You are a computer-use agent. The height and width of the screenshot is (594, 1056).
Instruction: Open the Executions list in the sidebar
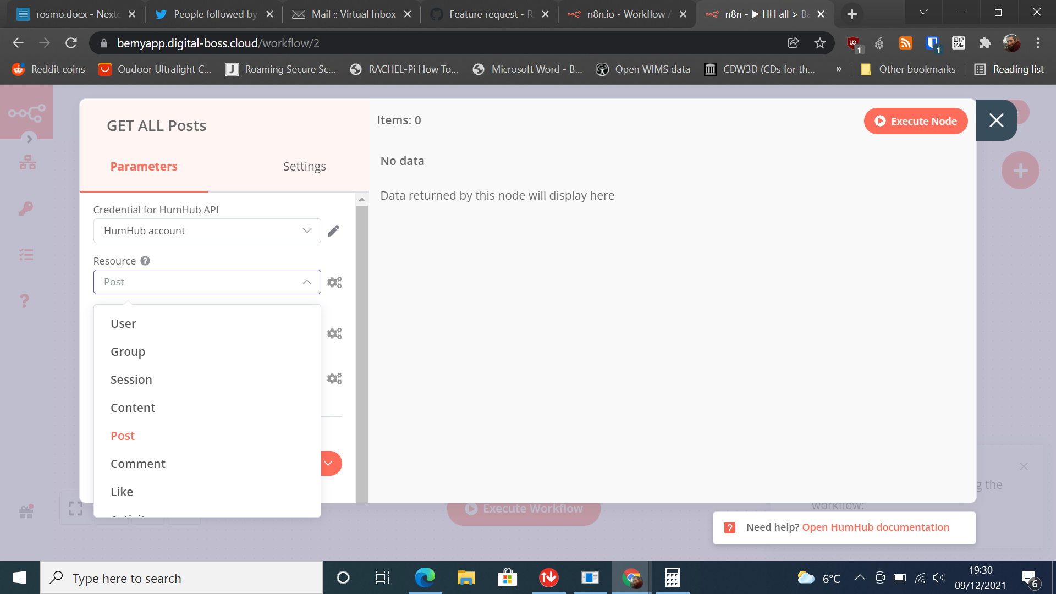[26, 255]
